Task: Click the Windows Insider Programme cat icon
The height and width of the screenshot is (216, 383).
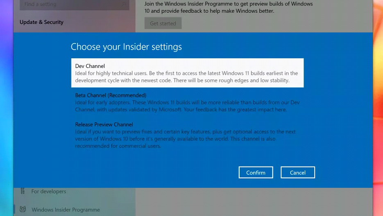Action: (x=23, y=209)
